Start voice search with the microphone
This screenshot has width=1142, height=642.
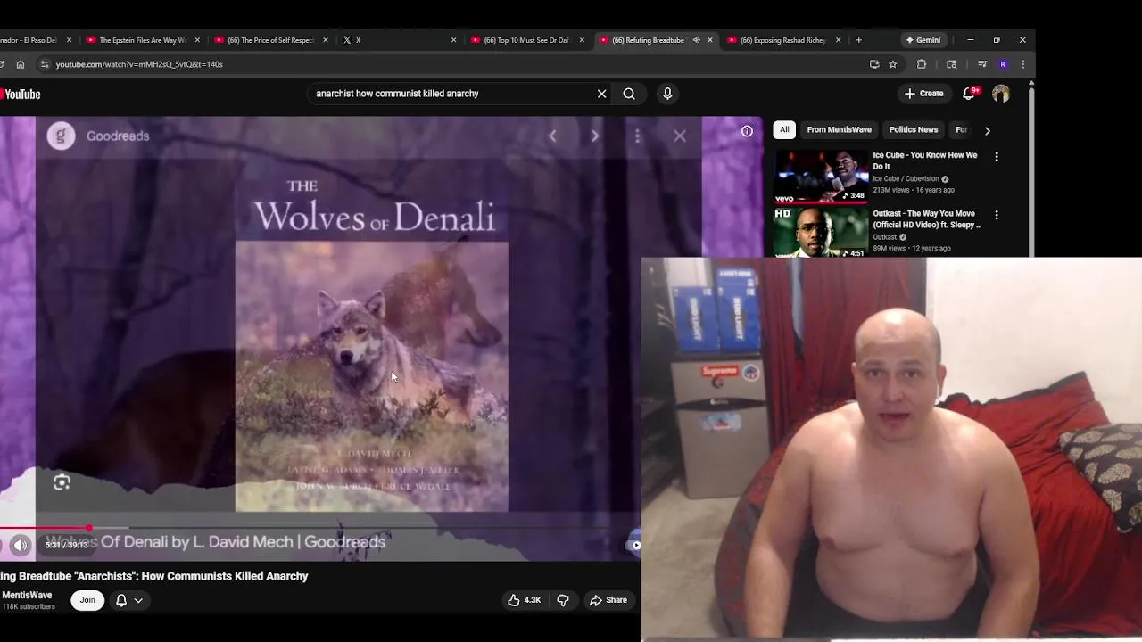tap(667, 94)
